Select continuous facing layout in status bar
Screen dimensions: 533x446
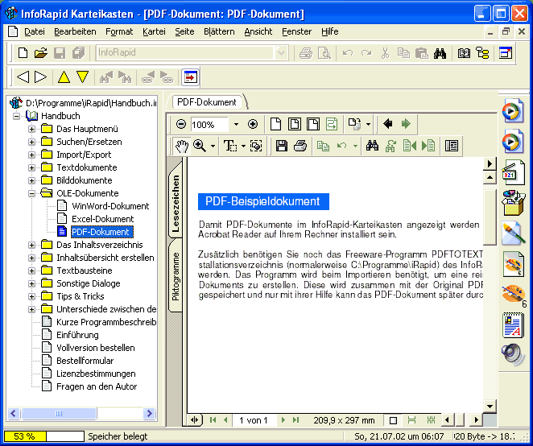coord(431,420)
